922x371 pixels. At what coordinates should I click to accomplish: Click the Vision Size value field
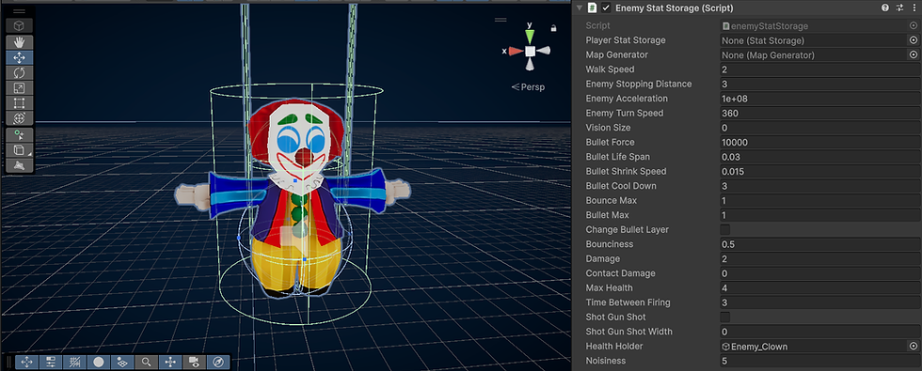pyautogui.click(x=819, y=128)
